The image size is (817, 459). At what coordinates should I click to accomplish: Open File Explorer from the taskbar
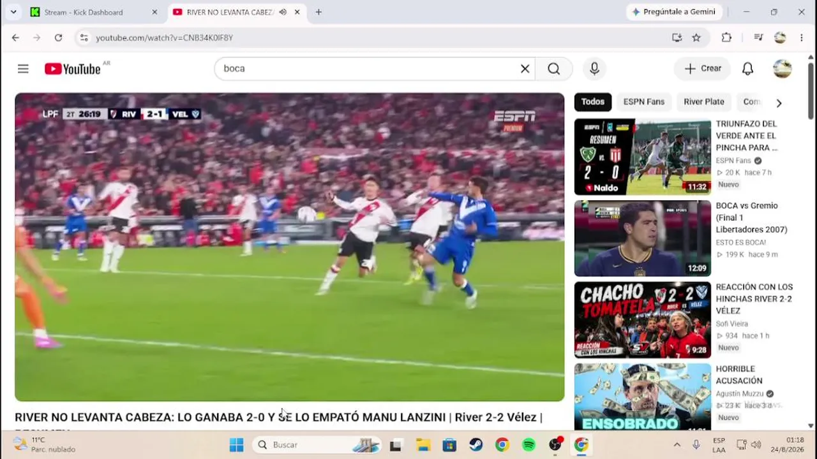pyautogui.click(x=423, y=445)
